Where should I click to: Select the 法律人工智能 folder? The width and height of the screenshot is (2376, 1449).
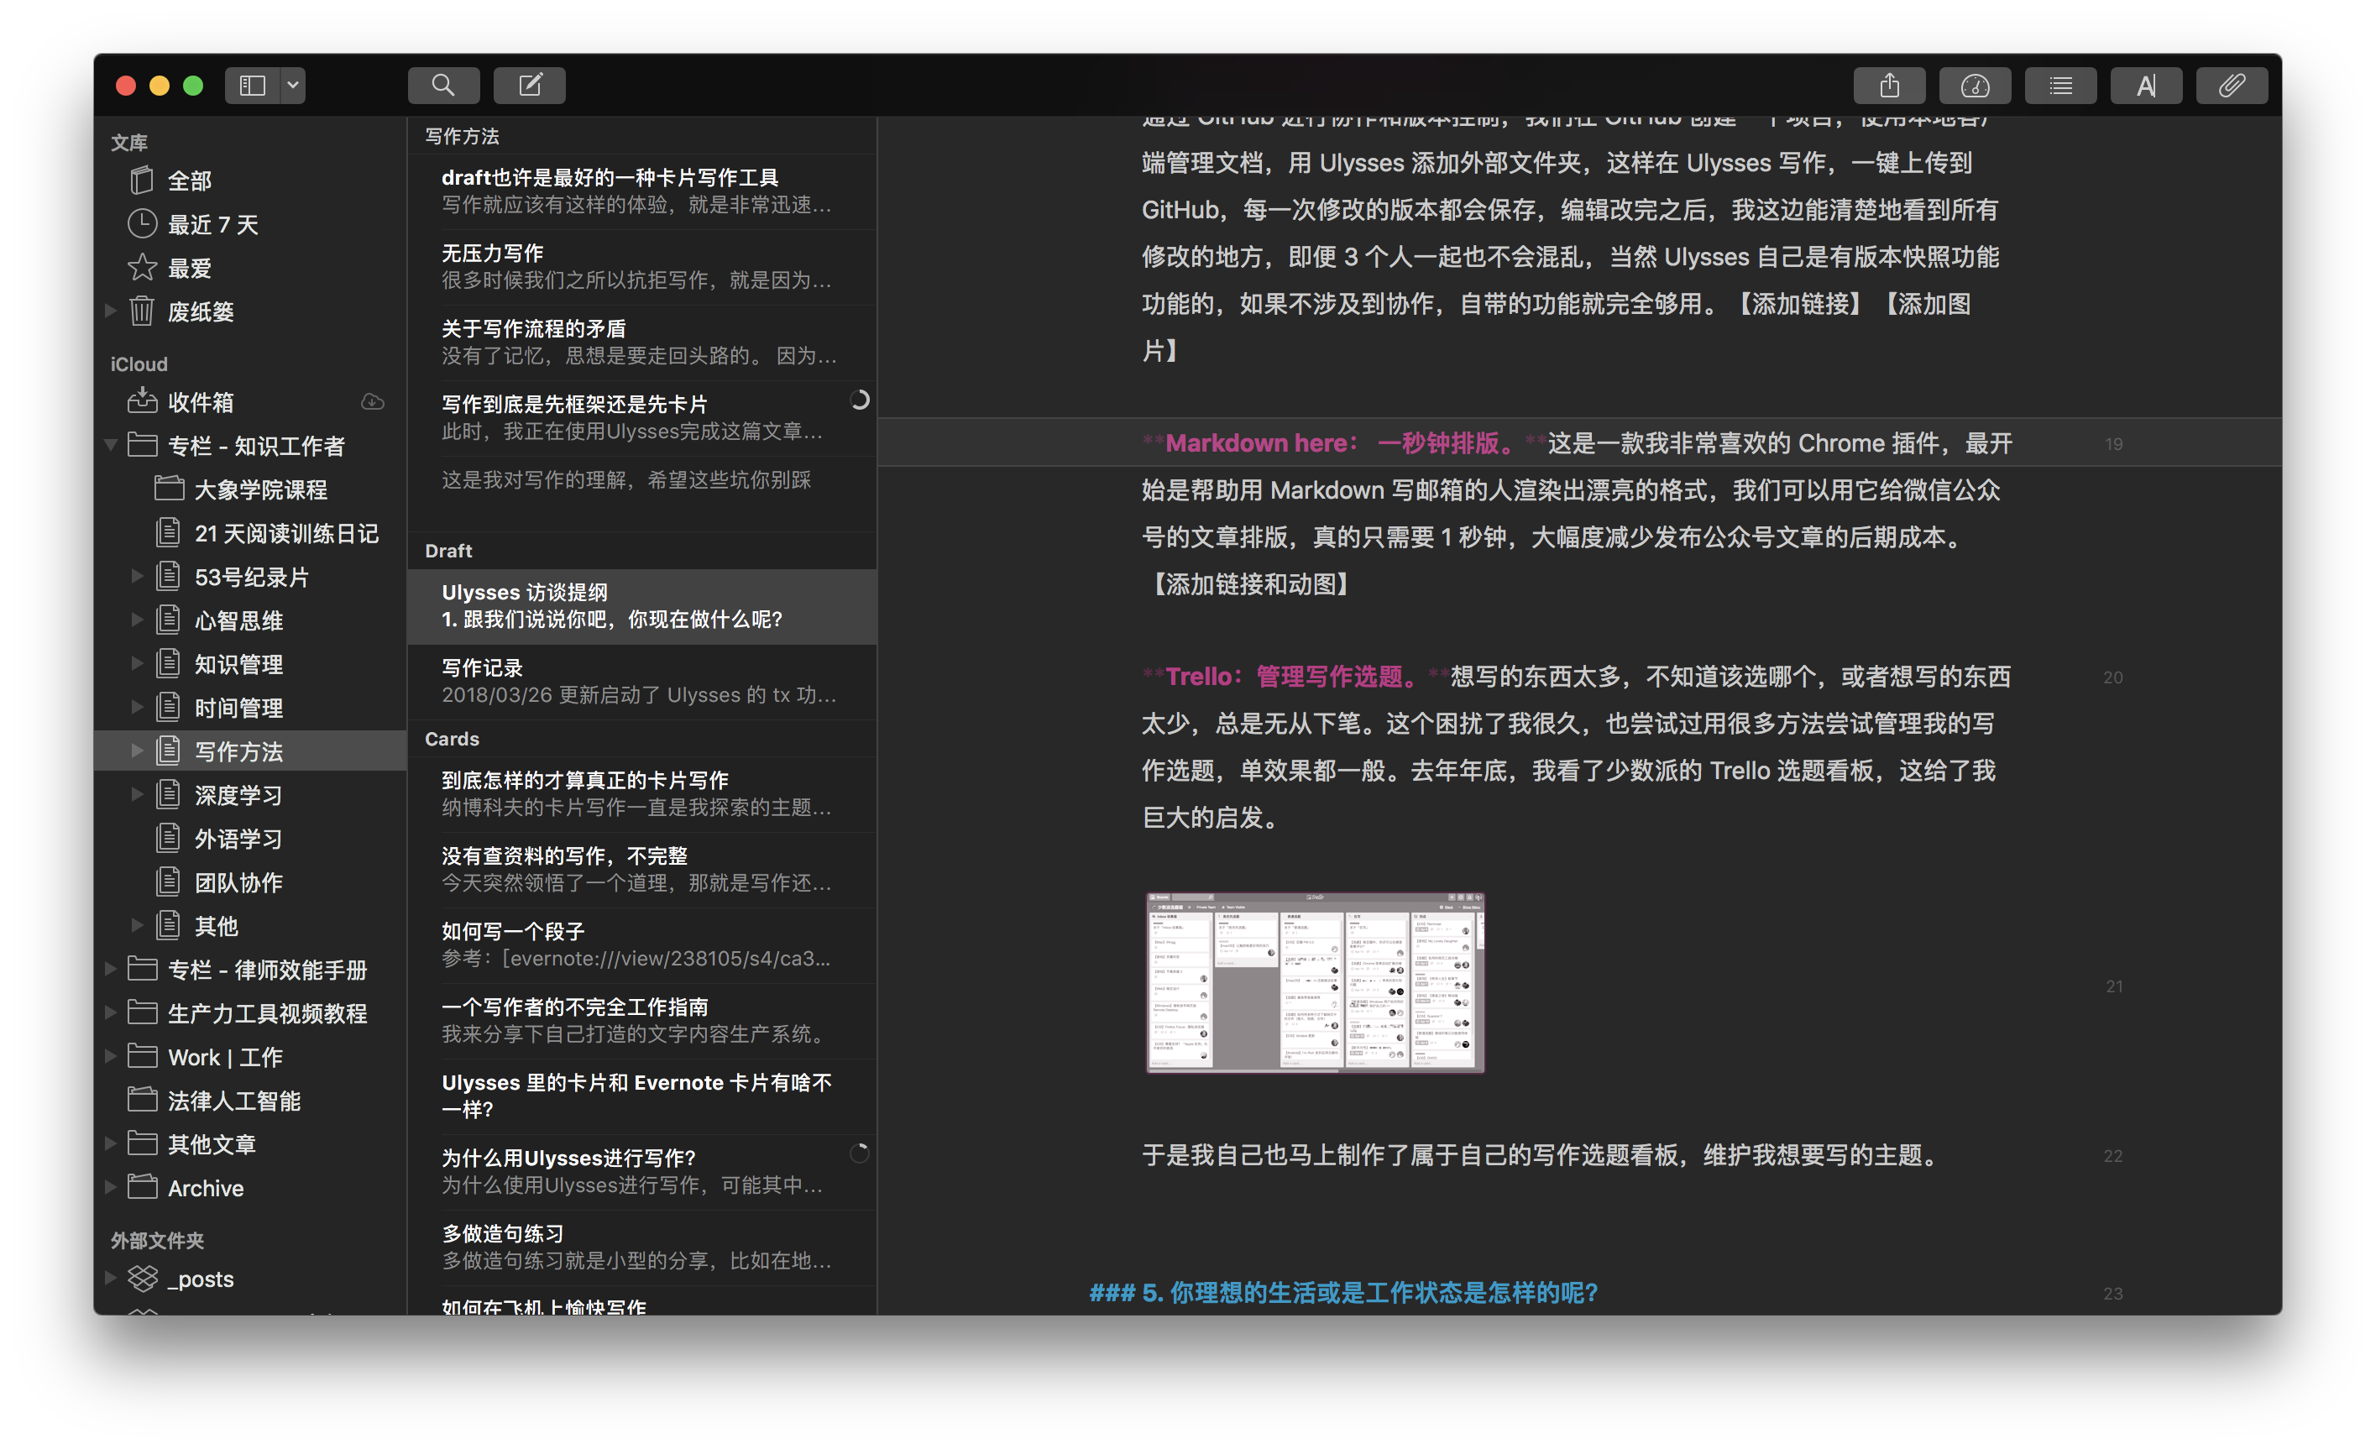[x=249, y=1101]
